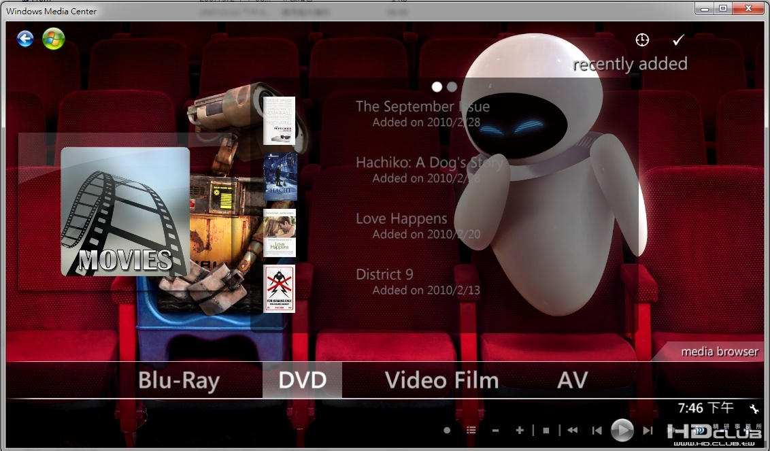Close the Windows Media Center window
This screenshot has height=451, width=770.
click(x=748, y=8)
